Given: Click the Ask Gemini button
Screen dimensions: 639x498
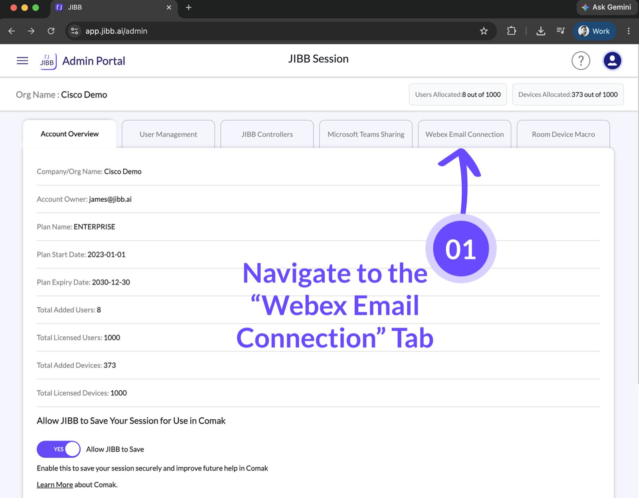Looking at the screenshot, I should click(x=606, y=7).
